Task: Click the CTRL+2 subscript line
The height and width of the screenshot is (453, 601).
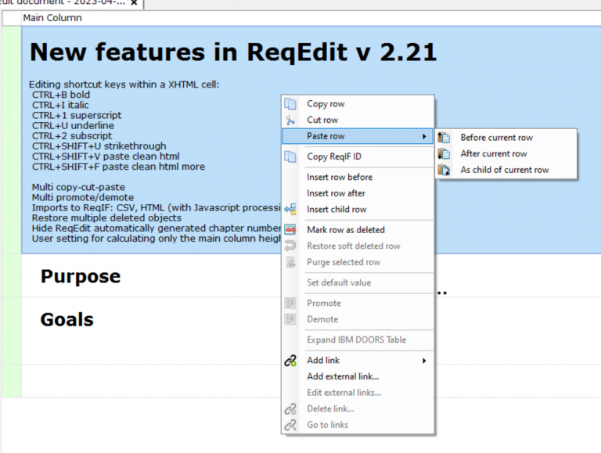Action: [x=72, y=135]
